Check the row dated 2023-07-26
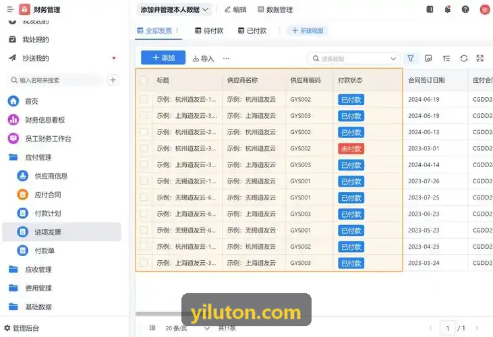Viewport: 493px width, 337px height. click(144, 181)
